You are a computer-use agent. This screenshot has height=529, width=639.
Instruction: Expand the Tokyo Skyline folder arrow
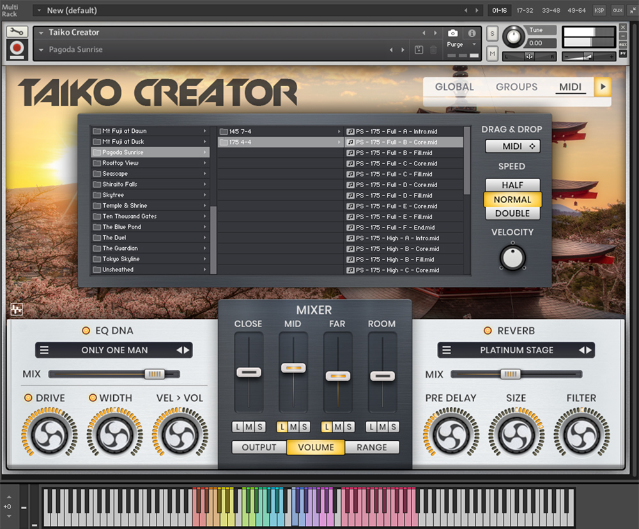[204, 259]
